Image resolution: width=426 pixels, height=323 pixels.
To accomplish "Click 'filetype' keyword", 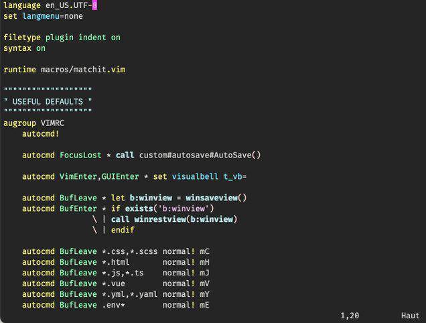I will coord(22,38).
